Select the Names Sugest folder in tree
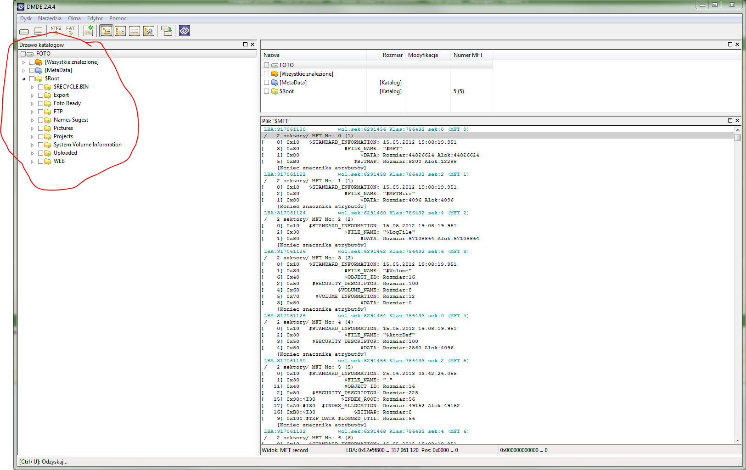Viewport: 746px width, 470px height. tap(71, 120)
